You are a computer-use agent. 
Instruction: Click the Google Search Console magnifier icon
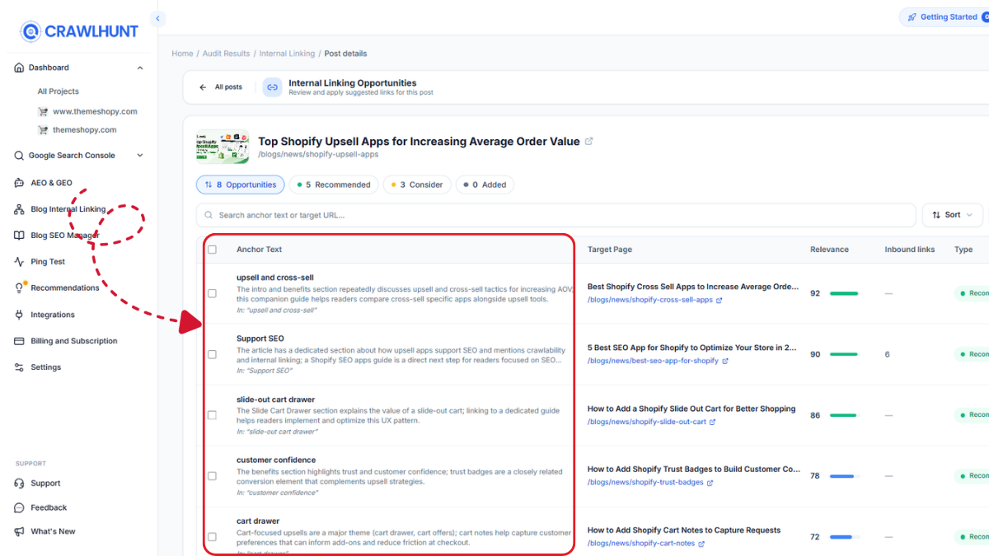pyautogui.click(x=19, y=155)
